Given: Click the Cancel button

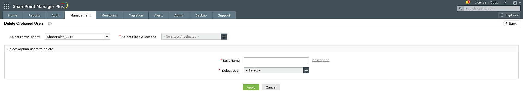Looking at the screenshot, I should pyautogui.click(x=271, y=87).
